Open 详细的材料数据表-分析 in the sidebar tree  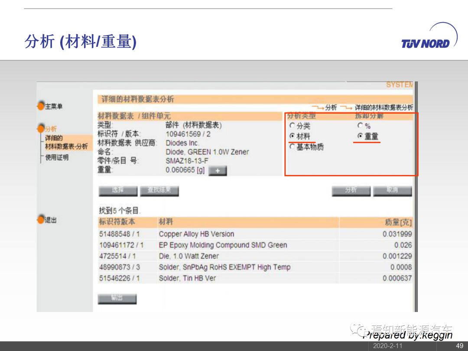pyautogui.click(x=66, y=142)
